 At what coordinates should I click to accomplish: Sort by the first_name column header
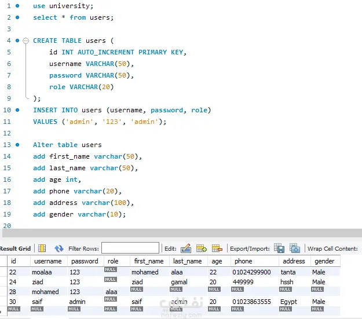point(150,261)
